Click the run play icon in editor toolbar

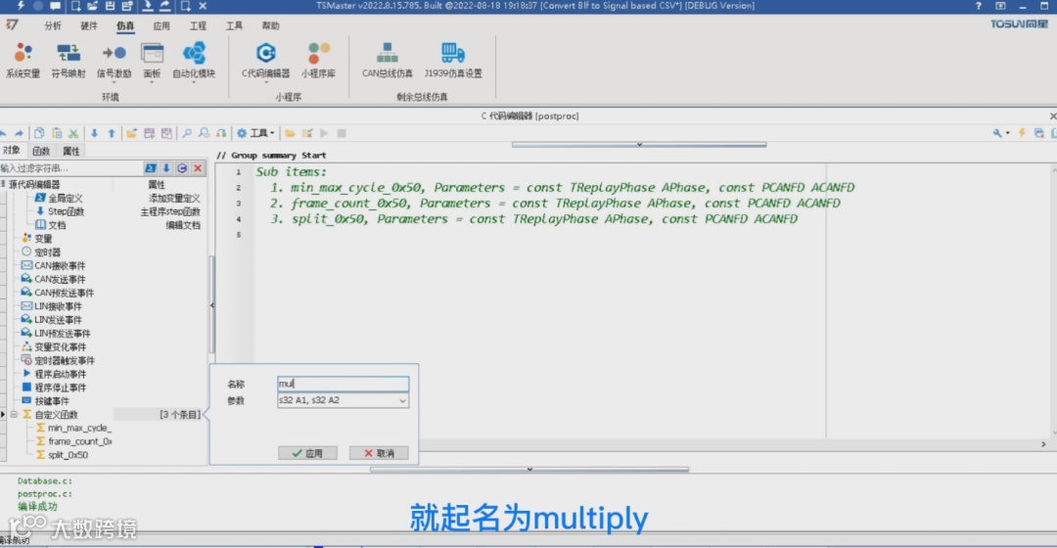tap(324, 133)
